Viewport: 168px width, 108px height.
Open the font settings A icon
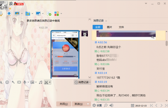point(1,82)
